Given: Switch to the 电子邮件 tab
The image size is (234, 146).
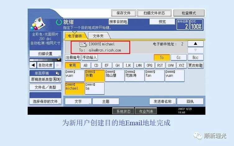Looking at the screenshot, I should pyautogui.click(x=76, y=36).
